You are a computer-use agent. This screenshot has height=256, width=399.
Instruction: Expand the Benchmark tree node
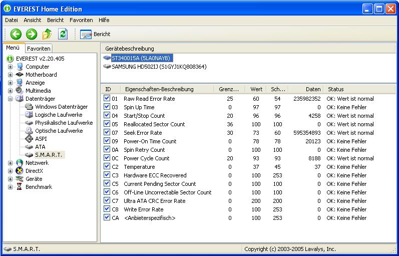10,187
